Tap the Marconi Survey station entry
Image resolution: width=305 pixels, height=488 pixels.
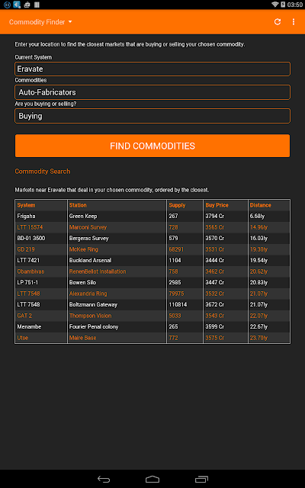(88, 227)
